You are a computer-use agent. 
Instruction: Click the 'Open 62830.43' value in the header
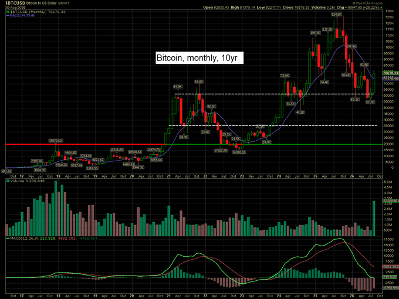[x=216, y=8]
